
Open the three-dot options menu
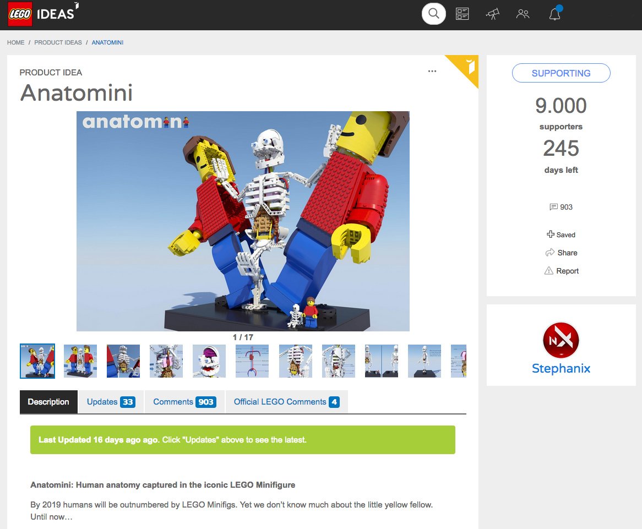pyautogui.click(x=432, y=71)
